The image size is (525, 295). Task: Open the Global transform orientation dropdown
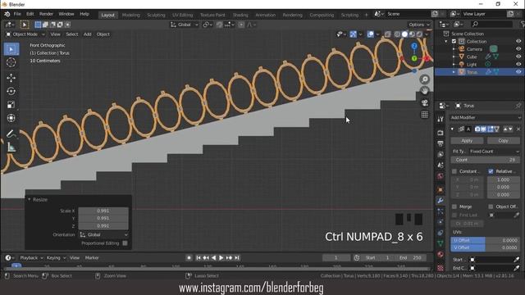pos(184,25)
